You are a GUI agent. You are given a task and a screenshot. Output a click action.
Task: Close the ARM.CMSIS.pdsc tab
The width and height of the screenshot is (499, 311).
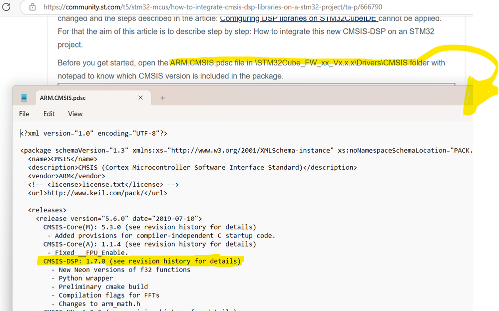(x=141, y=98)
